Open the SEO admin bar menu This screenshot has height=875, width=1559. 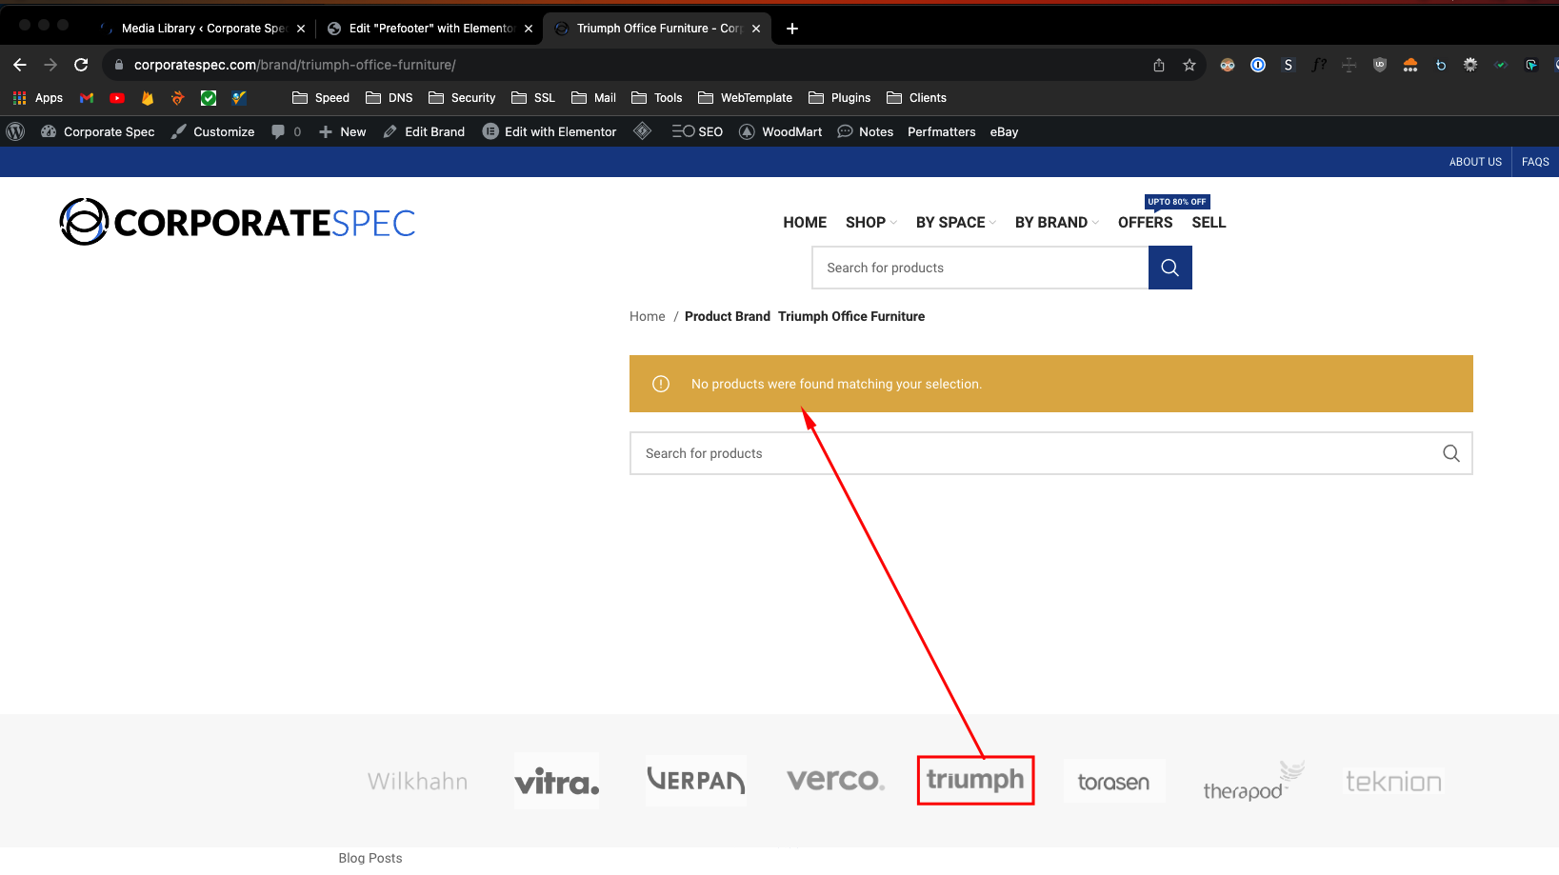click(697, 131)
